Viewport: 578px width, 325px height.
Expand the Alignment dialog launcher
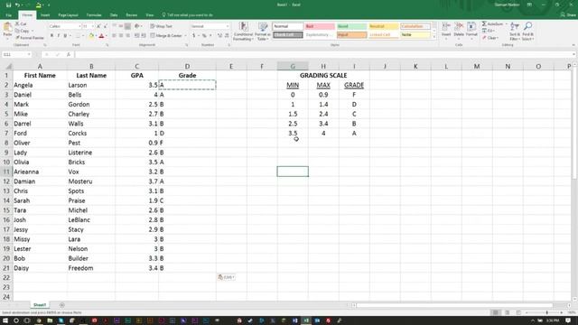click(187, 45)
